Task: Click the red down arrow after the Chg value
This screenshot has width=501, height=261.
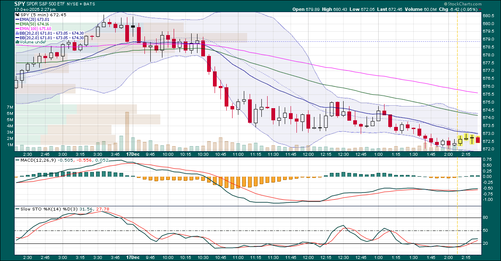Action: tap(481, 9)
